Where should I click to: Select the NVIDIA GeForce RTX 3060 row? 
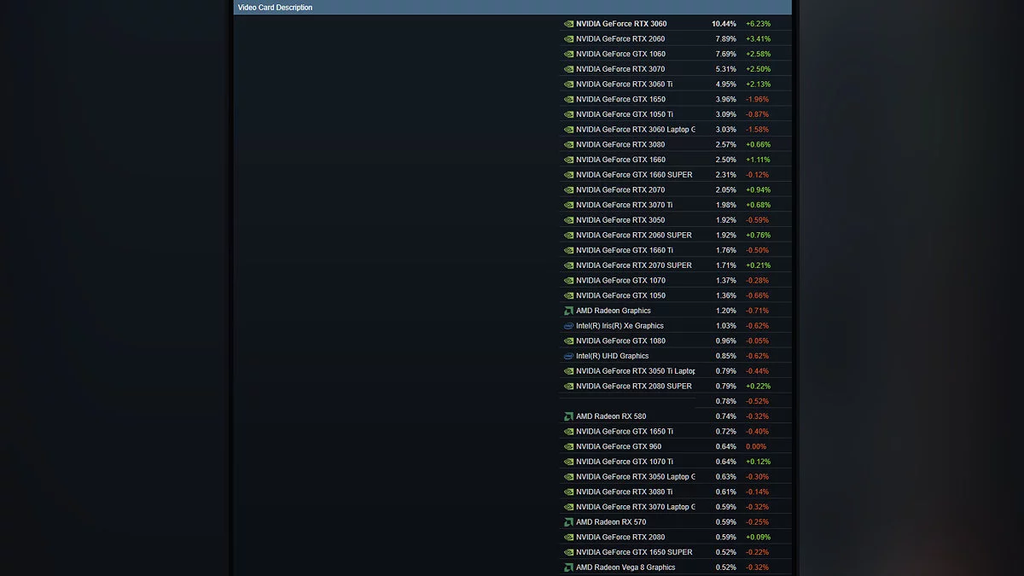(676, 24)
